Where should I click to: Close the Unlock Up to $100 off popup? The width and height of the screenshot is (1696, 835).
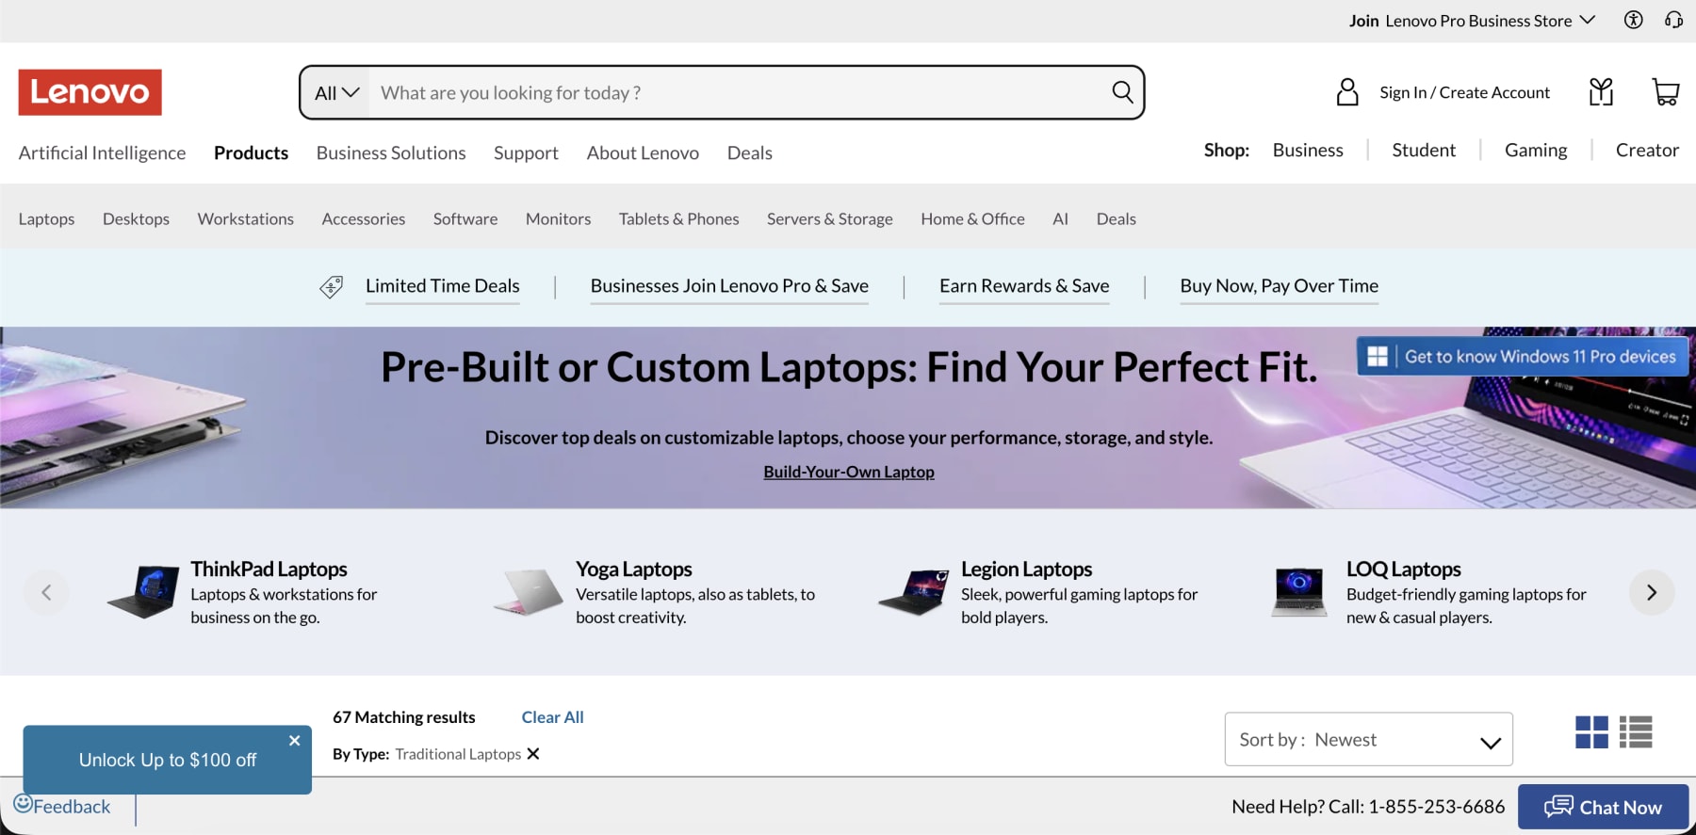[295, 741]
